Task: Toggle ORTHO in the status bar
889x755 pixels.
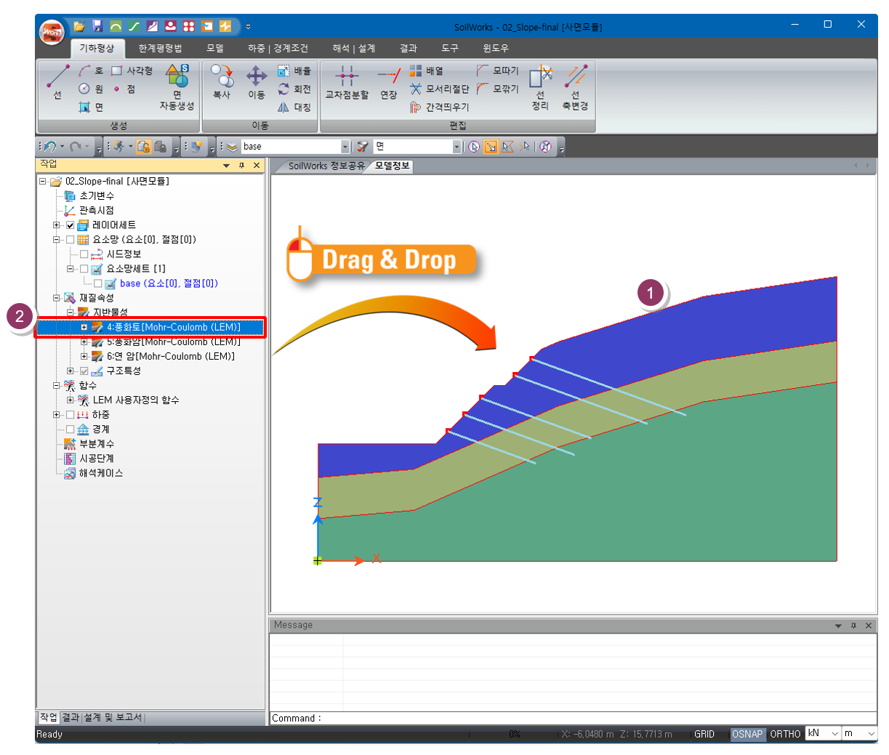Action: point(785,734)
